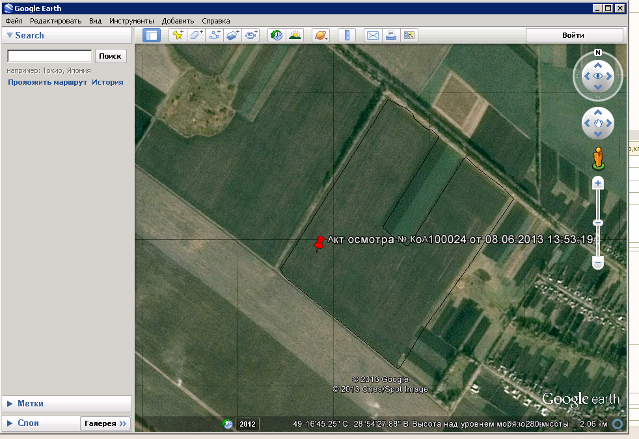Select the Add Path tool

(214, 35)
